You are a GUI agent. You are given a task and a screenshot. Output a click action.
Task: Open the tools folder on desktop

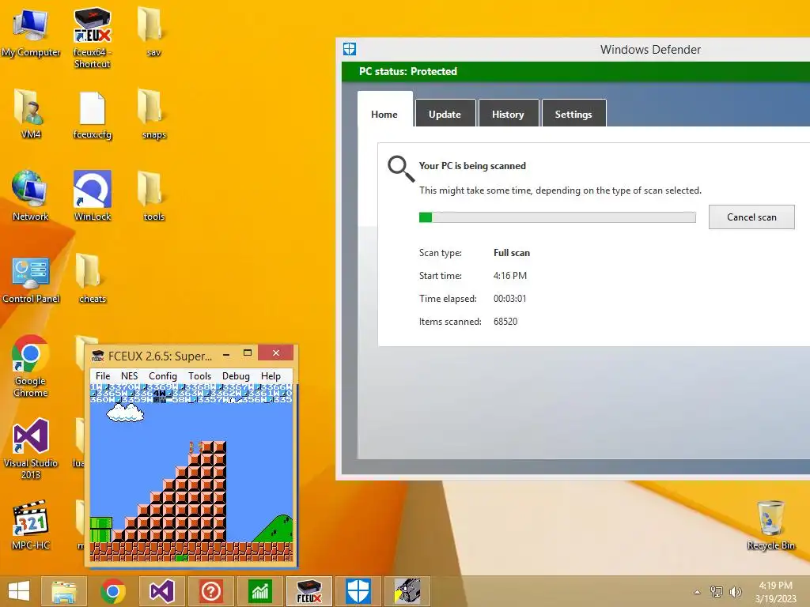153,196
